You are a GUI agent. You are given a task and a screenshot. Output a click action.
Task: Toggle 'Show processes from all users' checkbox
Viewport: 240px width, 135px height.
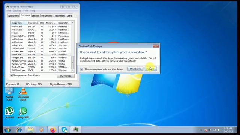coord(12,75)
